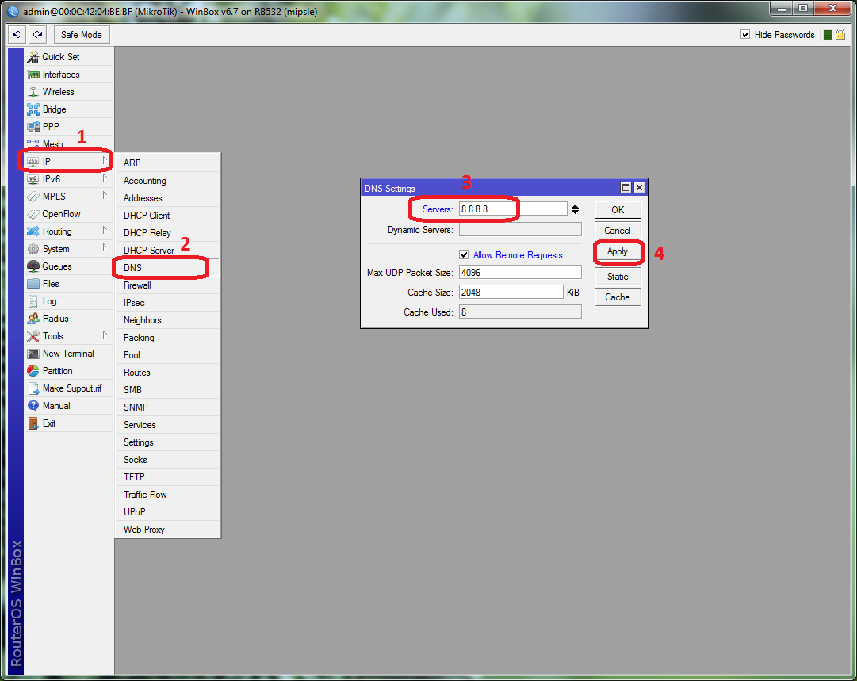Click the Exit door icon
This screenshot has width=857, height=681.
(x=33, y=423)
